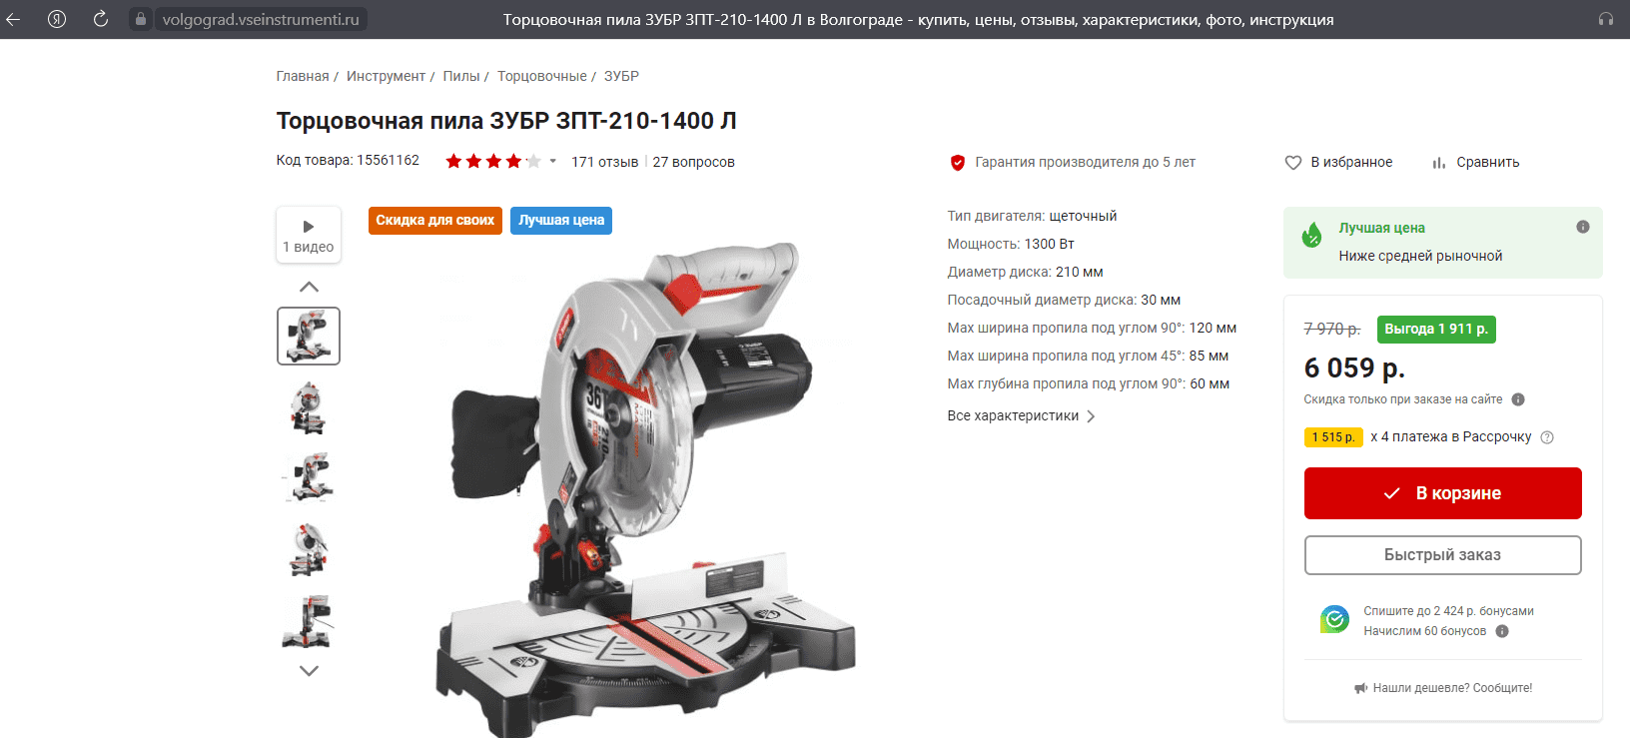Open the Инструмент breadcrumb link
Image resolution: width=1630 pixels, height=738 pixels.
(386, 76)
